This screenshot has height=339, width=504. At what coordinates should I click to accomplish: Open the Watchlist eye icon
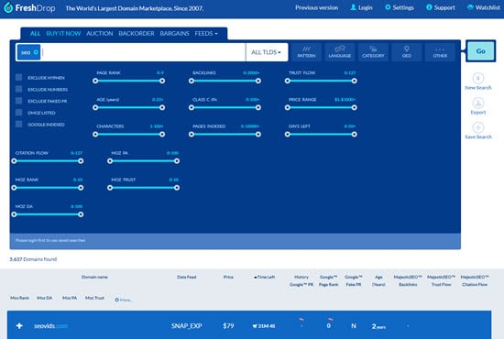point(470,7)
